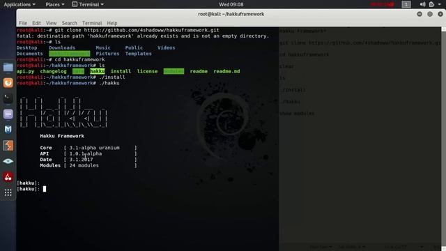Click the 'readme.md' file name

tap(226, 71)
